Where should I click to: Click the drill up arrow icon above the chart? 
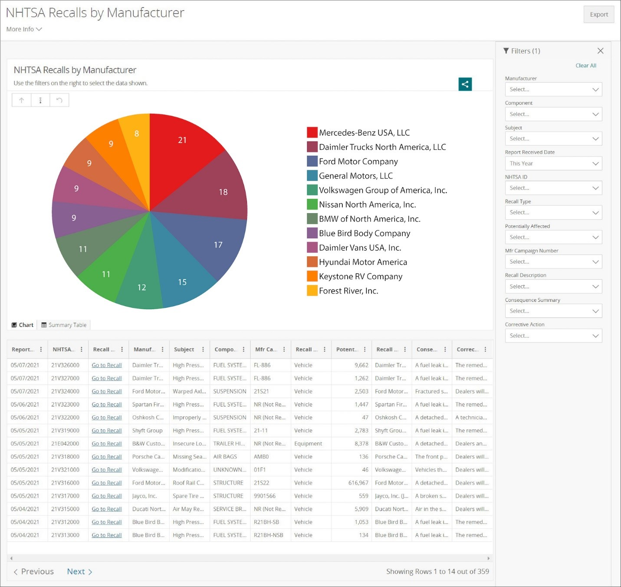[21, 100]
